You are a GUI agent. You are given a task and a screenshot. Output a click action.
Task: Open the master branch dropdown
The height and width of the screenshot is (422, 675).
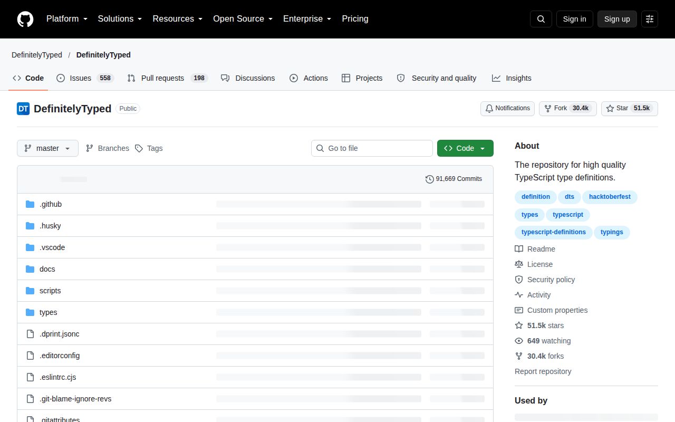coord(47,148)
